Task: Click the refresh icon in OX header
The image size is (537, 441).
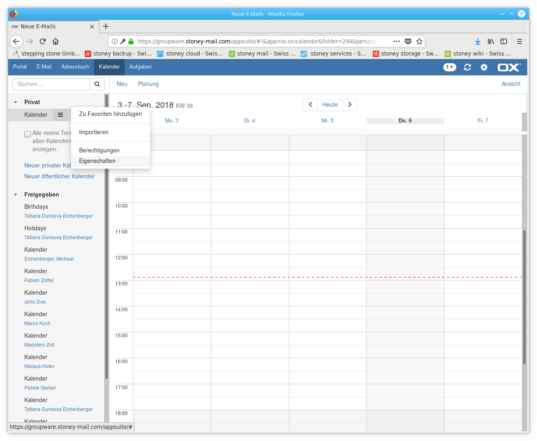Action: tap(467, 67)
